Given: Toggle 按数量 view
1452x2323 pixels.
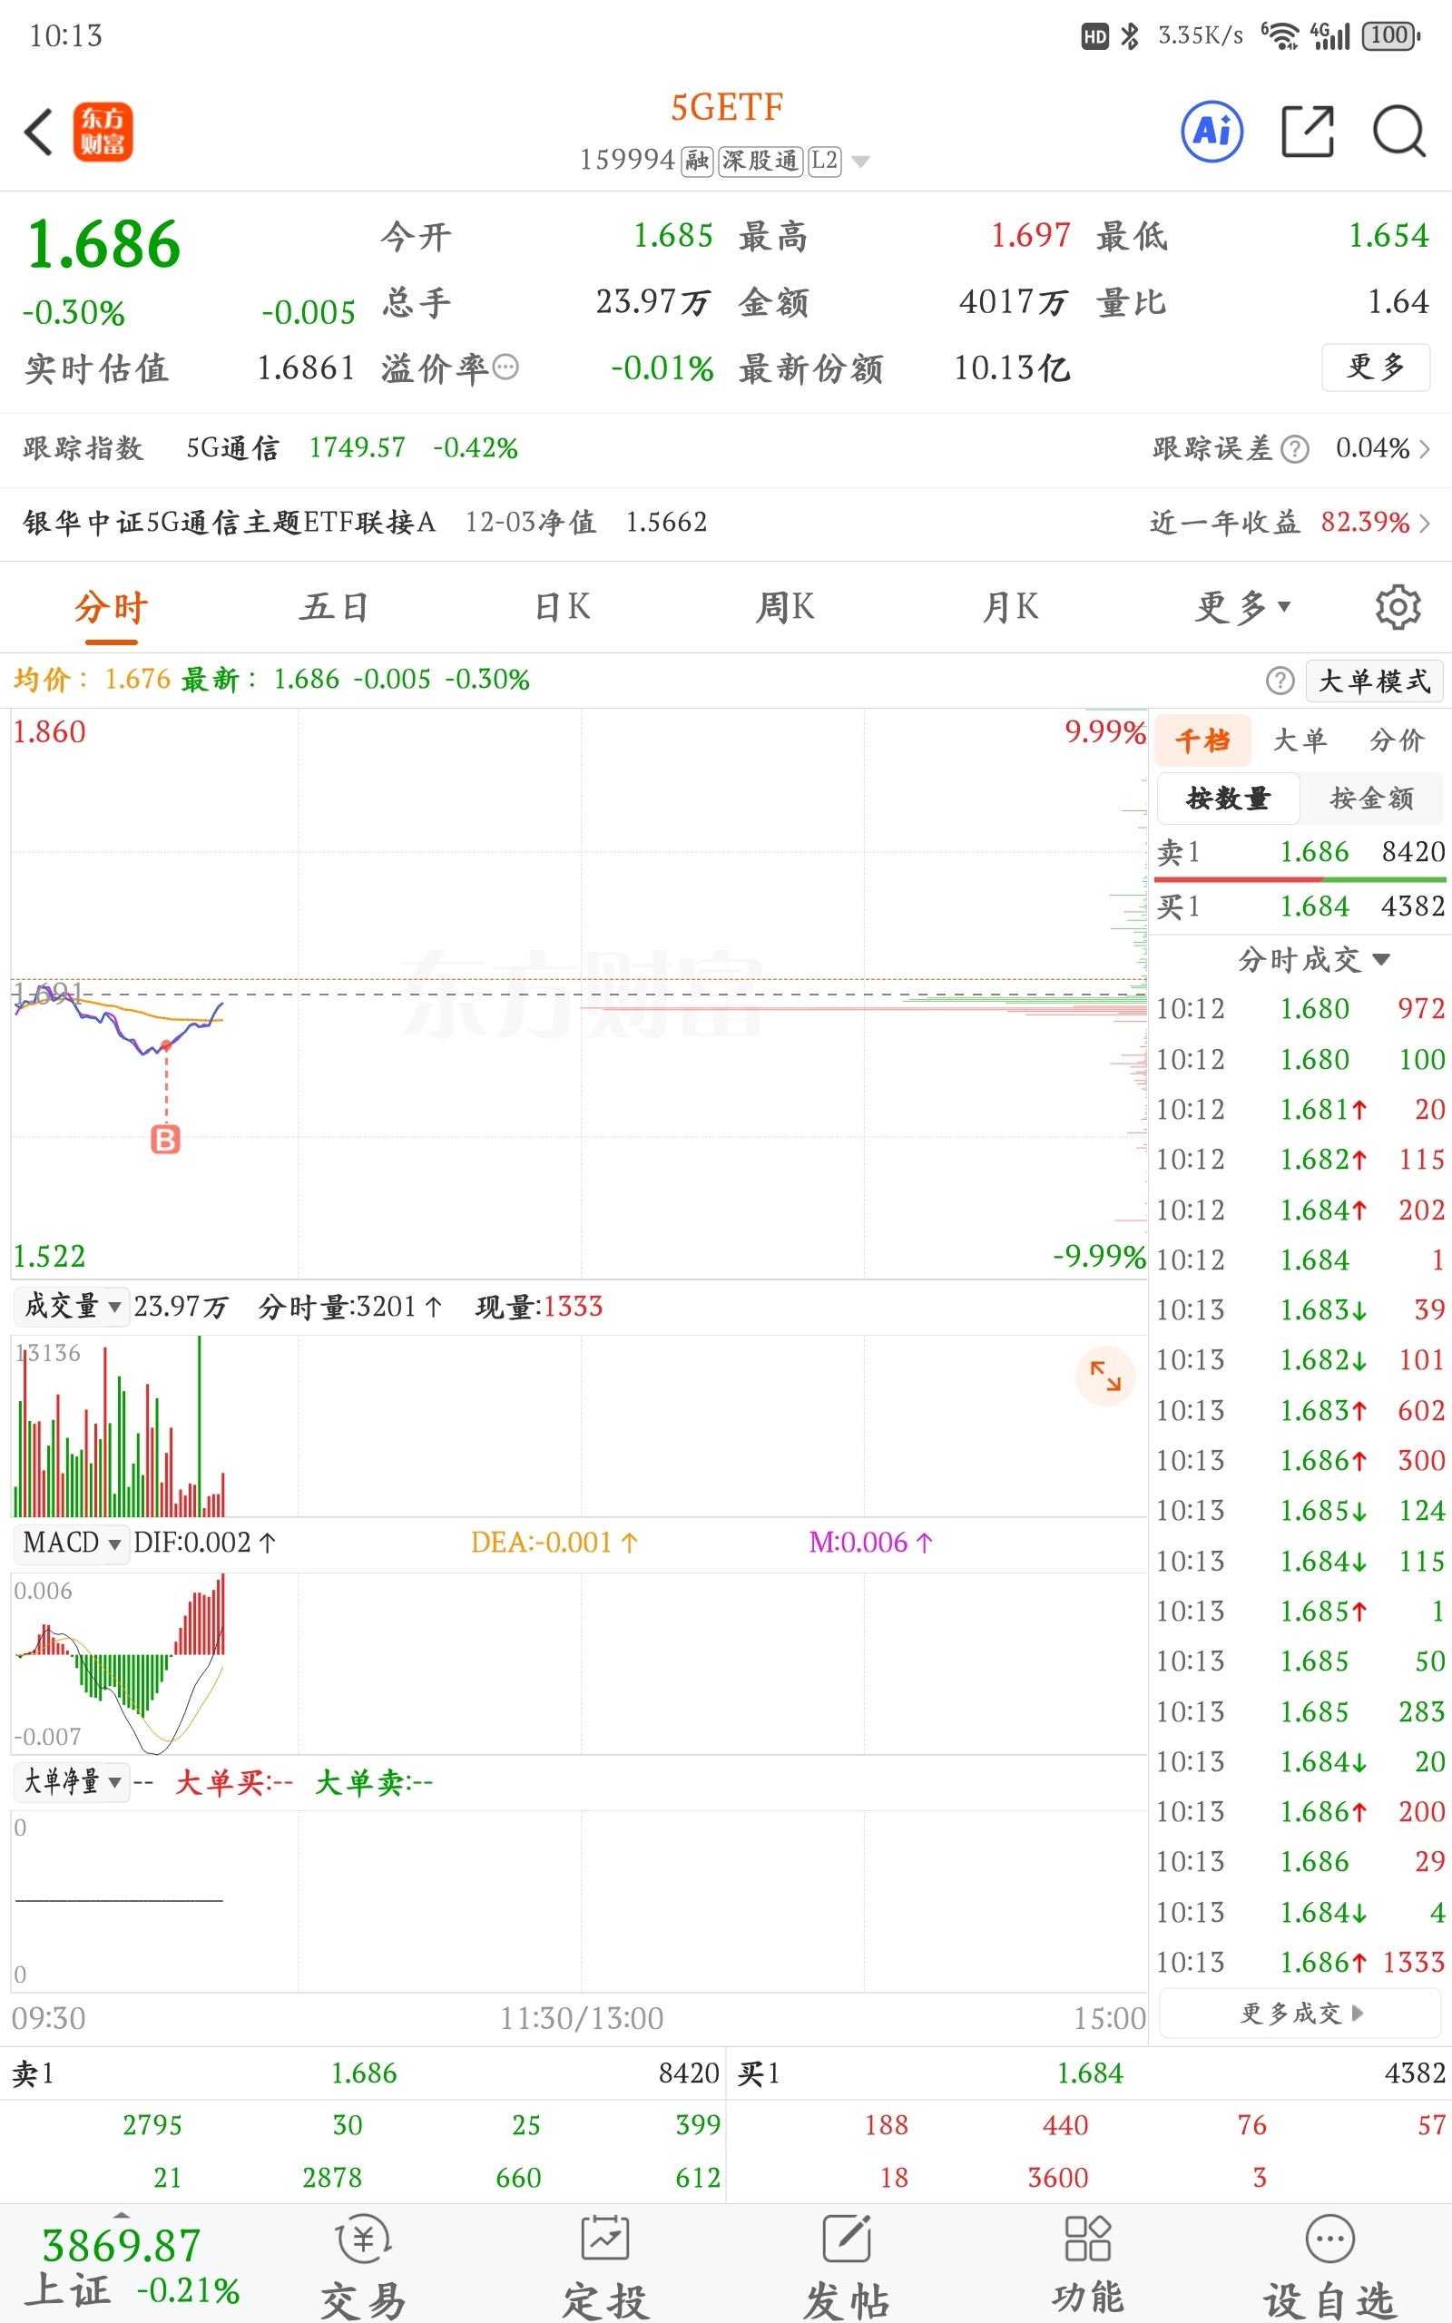Looking at the screenshot, I should 1228,798.
